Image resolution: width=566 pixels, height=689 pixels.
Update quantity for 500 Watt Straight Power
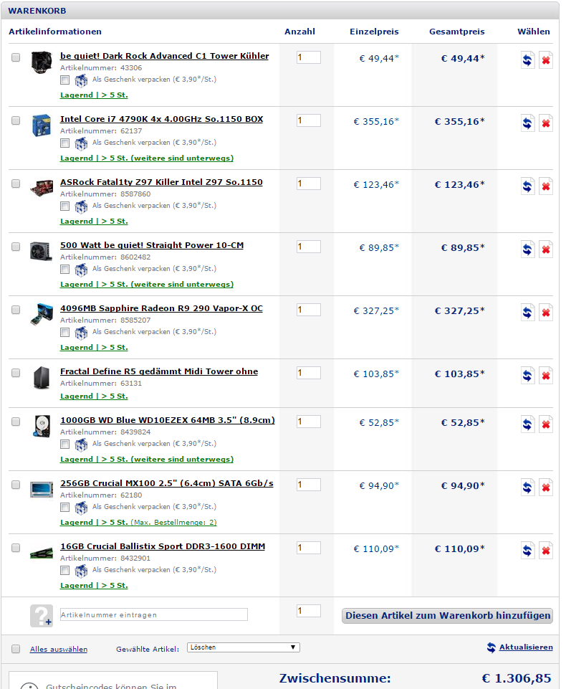[527, 250]
